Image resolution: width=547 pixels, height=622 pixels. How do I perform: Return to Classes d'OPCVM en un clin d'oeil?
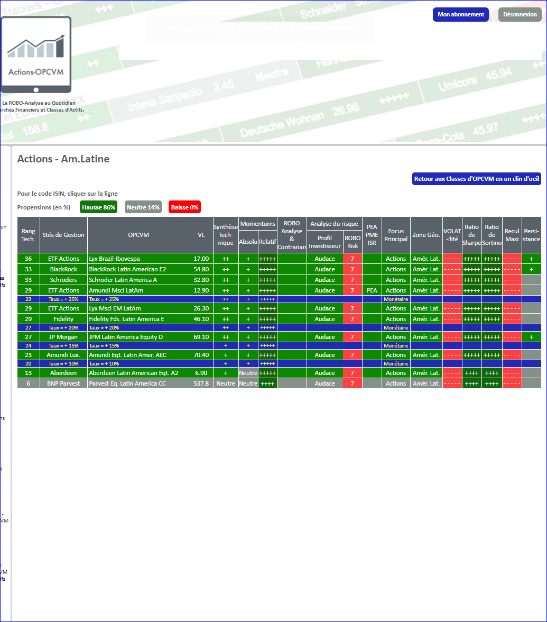click(x=477, y=179)
